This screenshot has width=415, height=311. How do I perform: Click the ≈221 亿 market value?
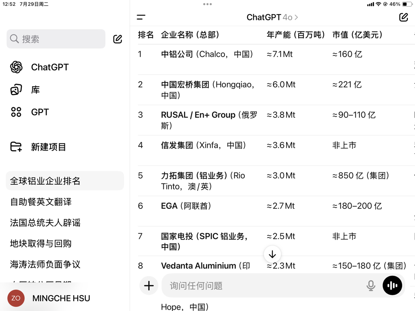click(x=347, y=84)
